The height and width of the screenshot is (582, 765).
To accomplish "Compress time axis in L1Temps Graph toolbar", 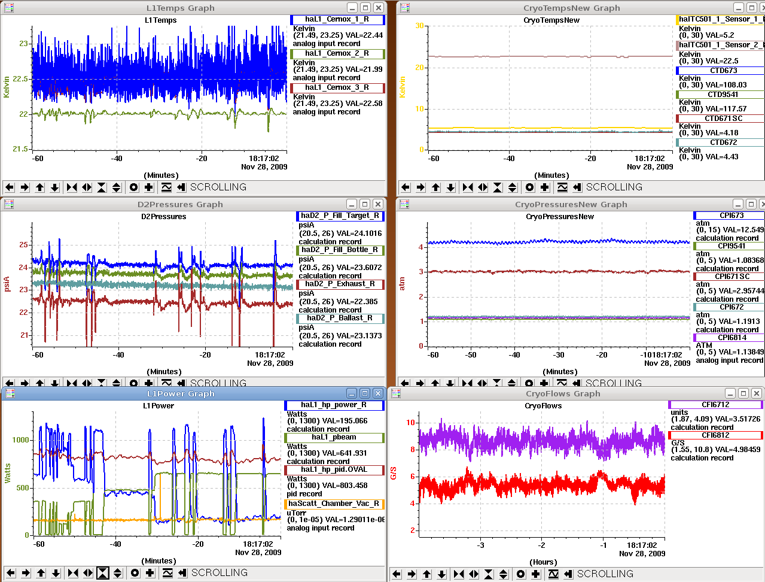I will click(72, 187).
